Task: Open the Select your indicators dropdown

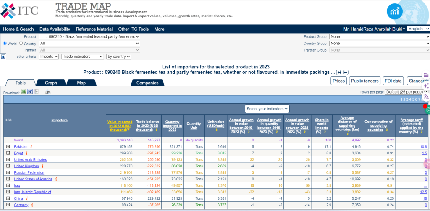Action: [267, 109]
